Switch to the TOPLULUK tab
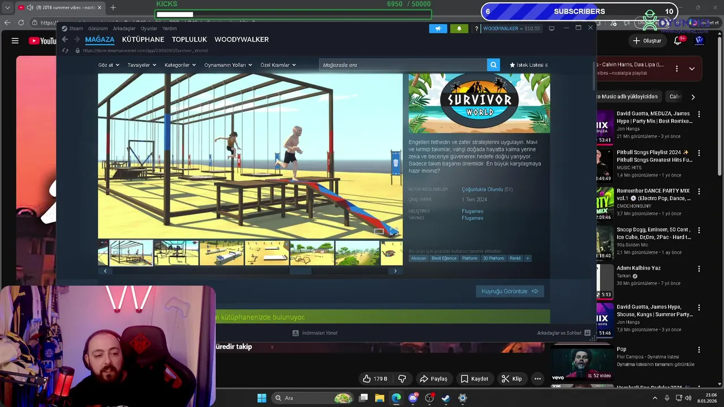Screen dimensions: 724x407 (189, 40)
